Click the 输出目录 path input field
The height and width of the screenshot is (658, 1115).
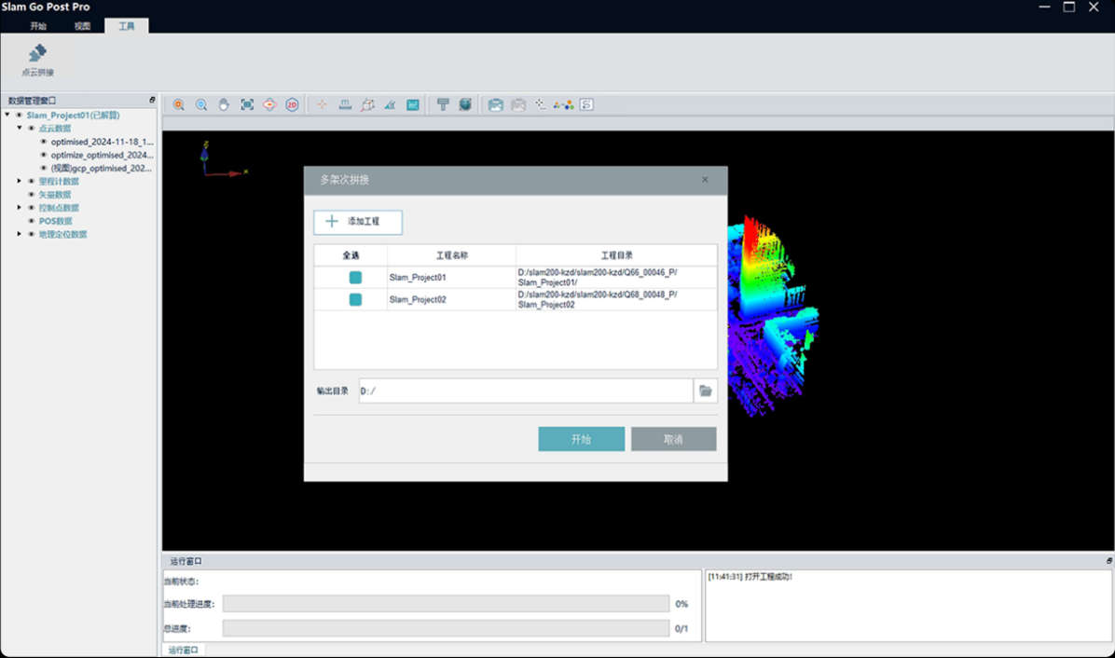point(525,391)
